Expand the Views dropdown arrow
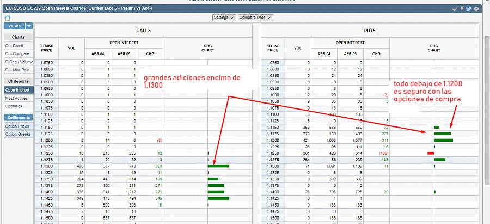Screen dimensions: 490x224 pyautogui.click(x=29, y=26)
